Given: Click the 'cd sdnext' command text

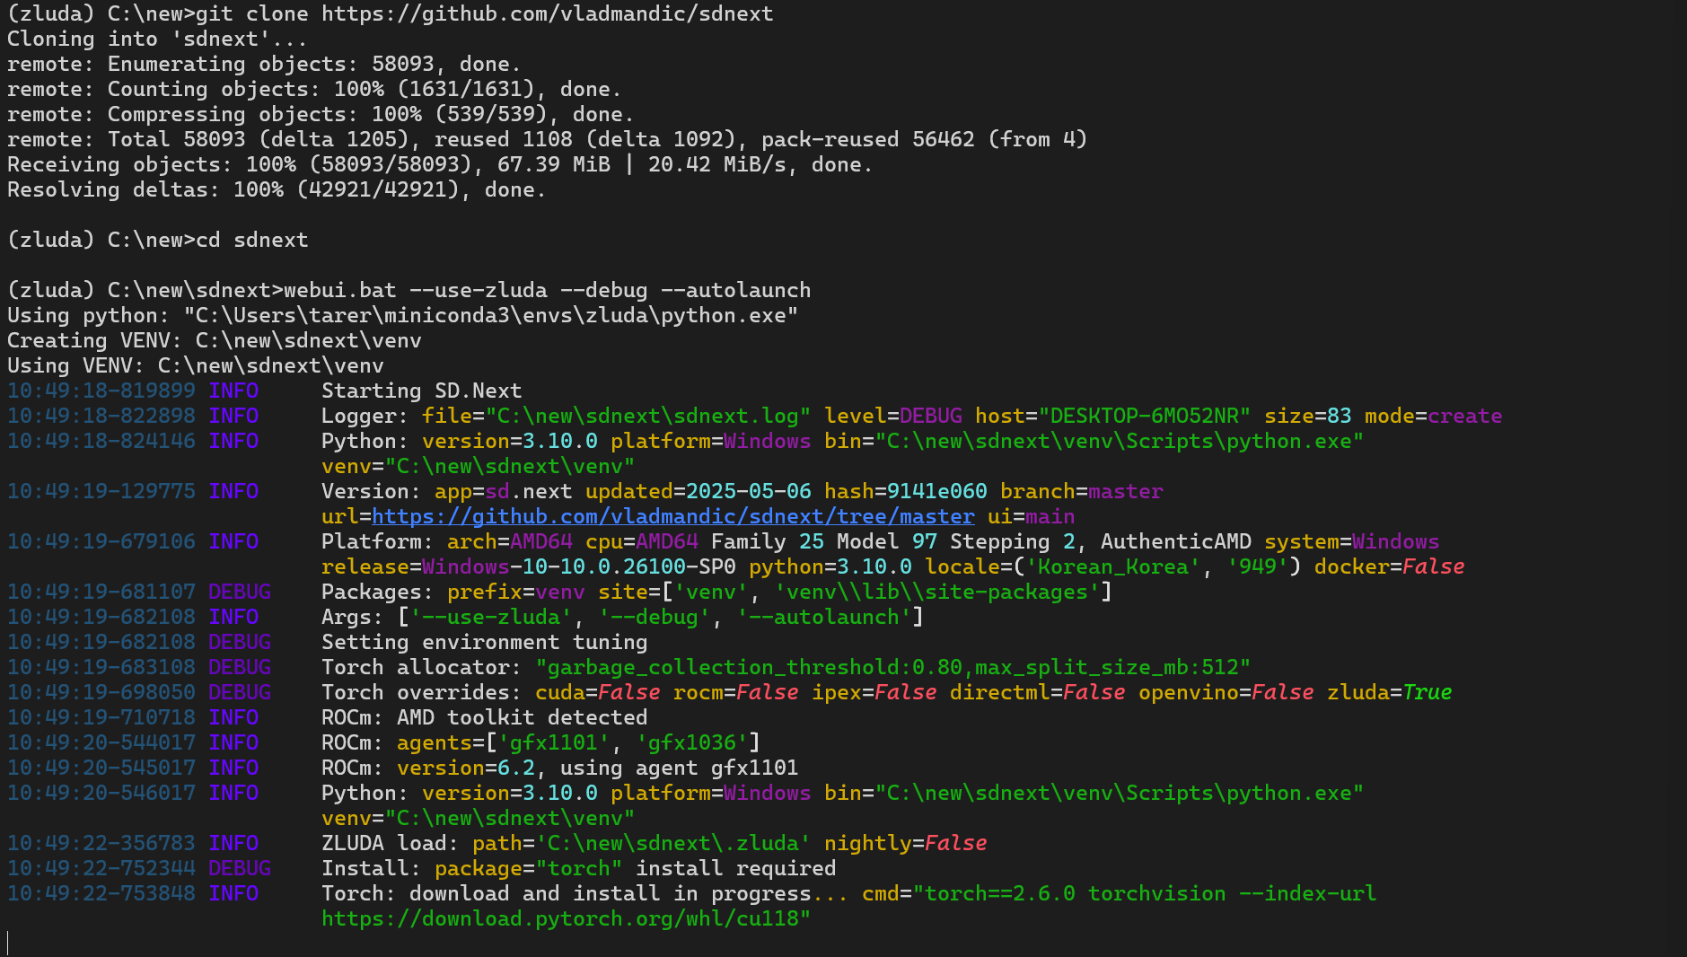Looking at the screenshot, I should pyautogui.click(x=252, y=241).
